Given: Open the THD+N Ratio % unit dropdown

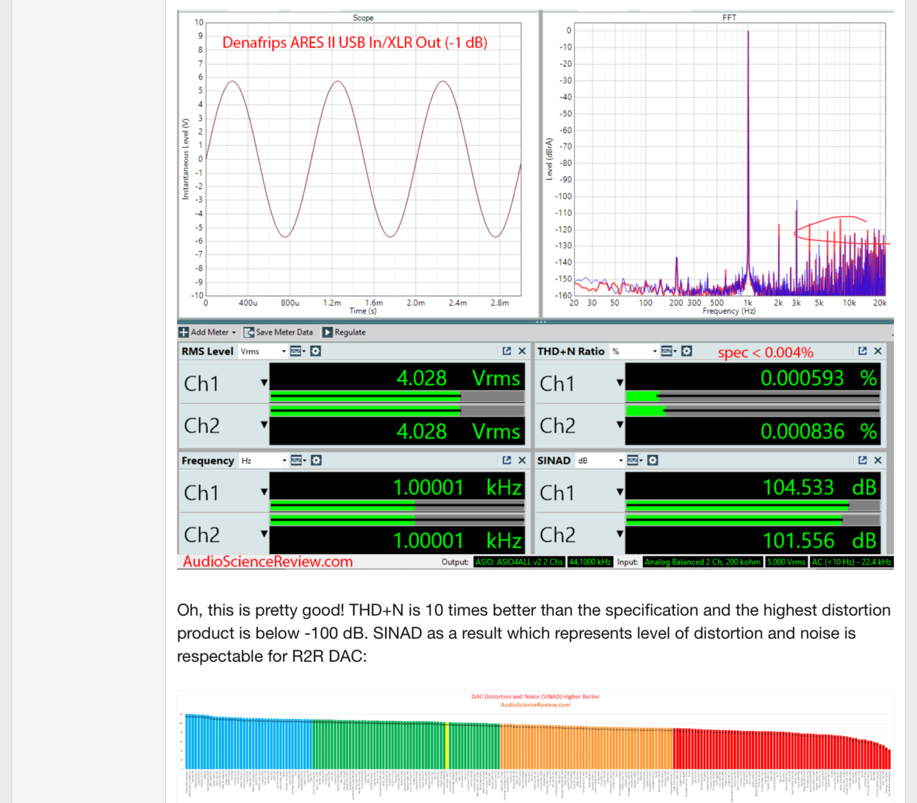Looking at the screenshot, I should click(634, 351).
